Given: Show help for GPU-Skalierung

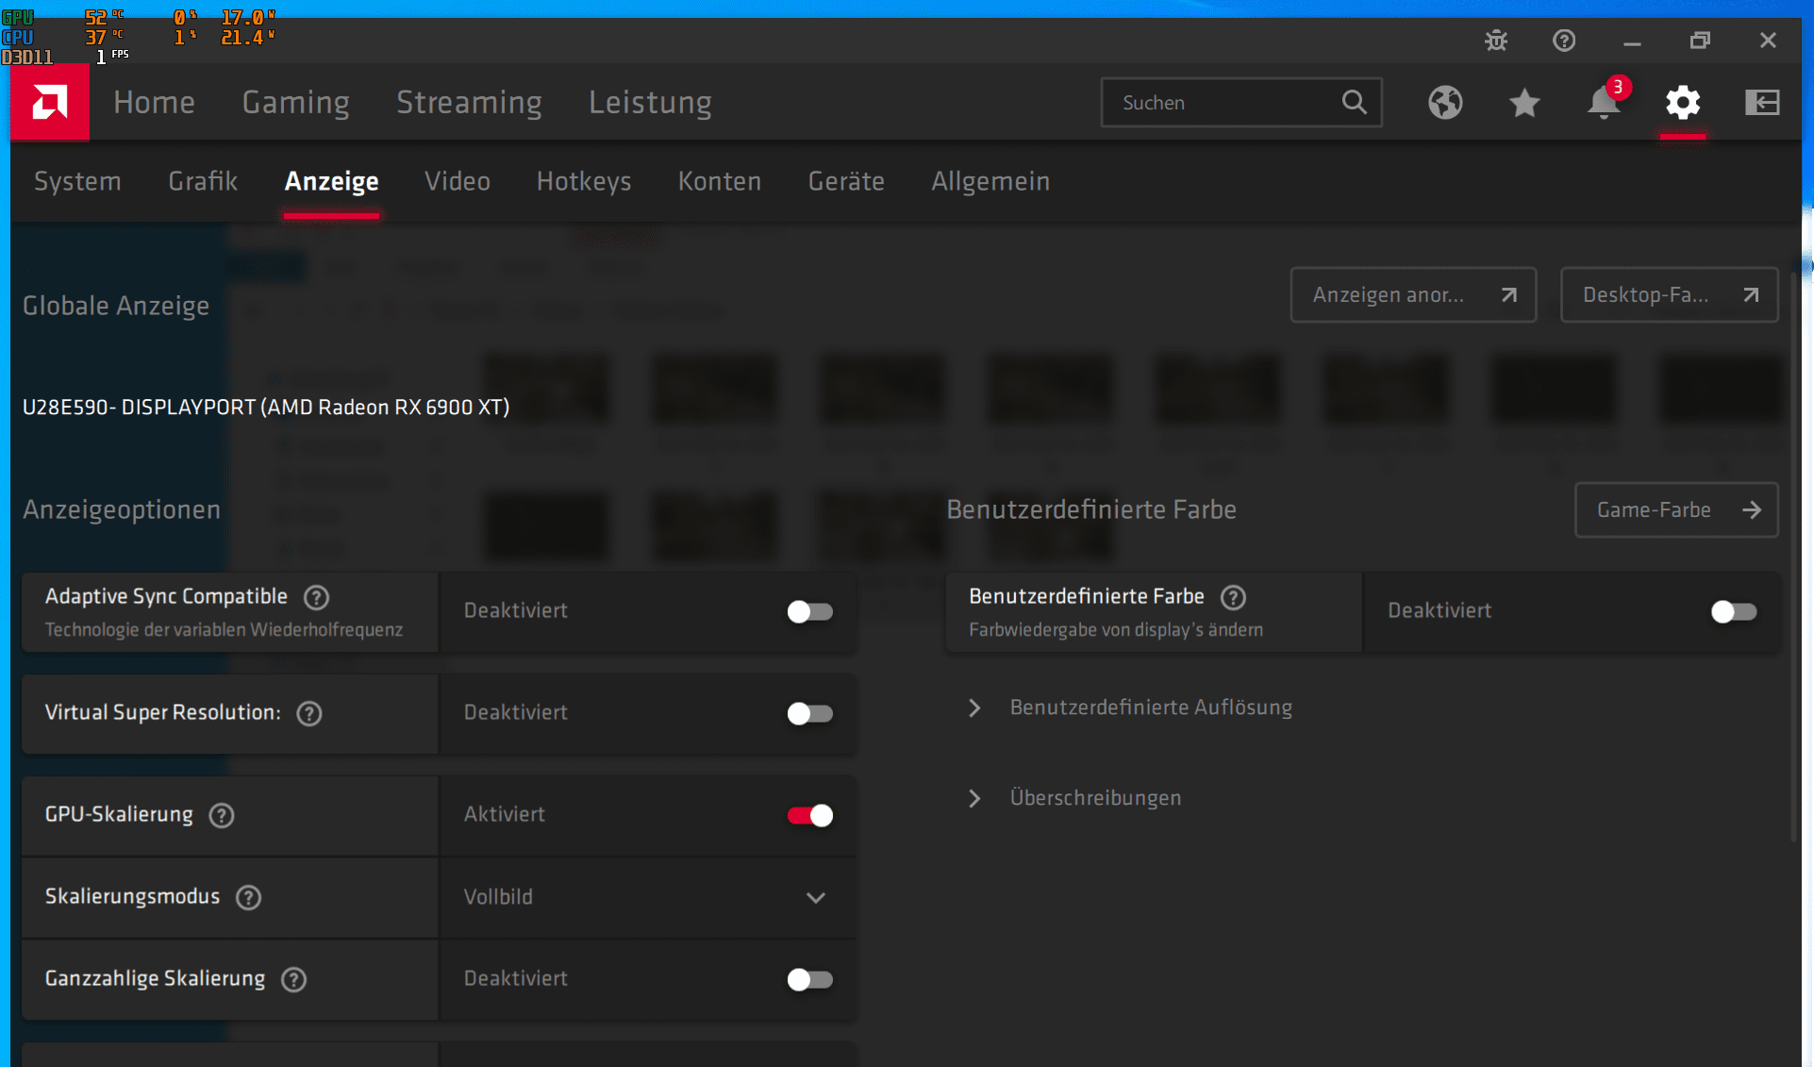Looking at the screenshot, I should click(222, 815).
